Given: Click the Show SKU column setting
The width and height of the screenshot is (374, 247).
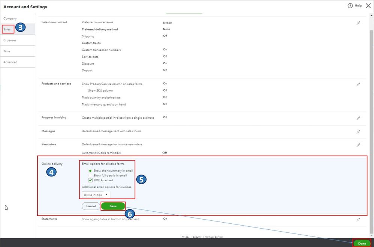Looking at the screenshot, I should click(x=100, y=90).
